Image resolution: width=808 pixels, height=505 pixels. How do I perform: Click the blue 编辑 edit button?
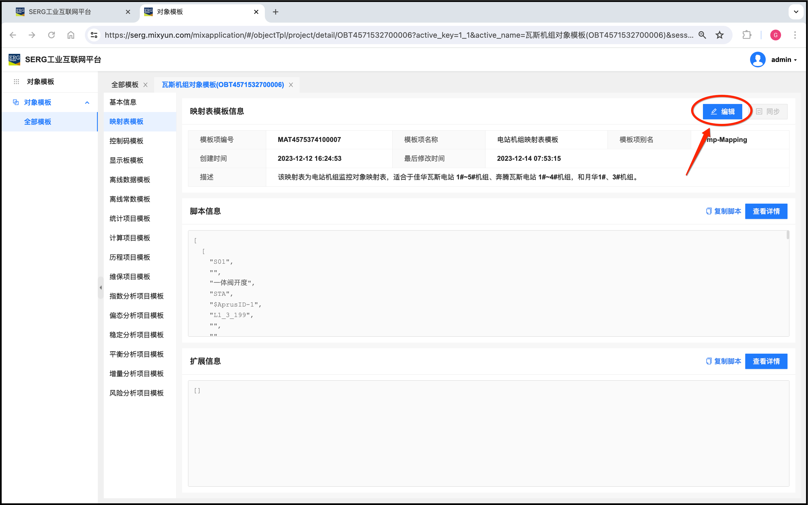point(722,112)
